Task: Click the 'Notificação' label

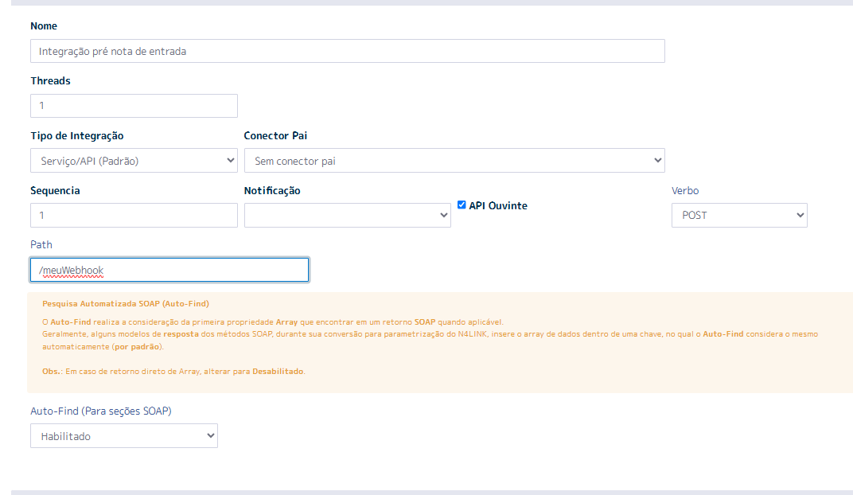Action: 272,191
